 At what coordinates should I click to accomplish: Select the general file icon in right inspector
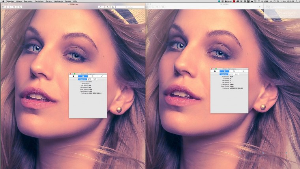coord(214,71)
